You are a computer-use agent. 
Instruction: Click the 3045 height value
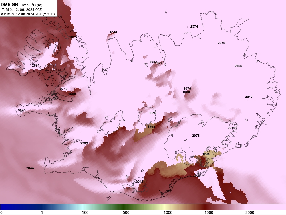click(x=22, y=110)
